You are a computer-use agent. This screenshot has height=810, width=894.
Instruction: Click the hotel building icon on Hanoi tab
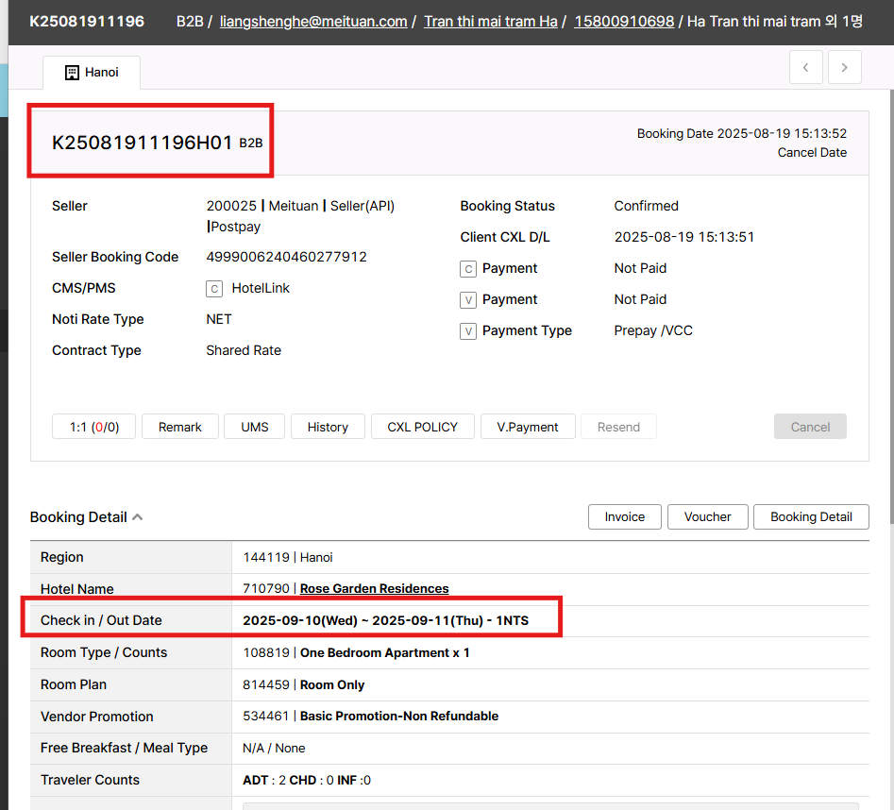point(72,72)
